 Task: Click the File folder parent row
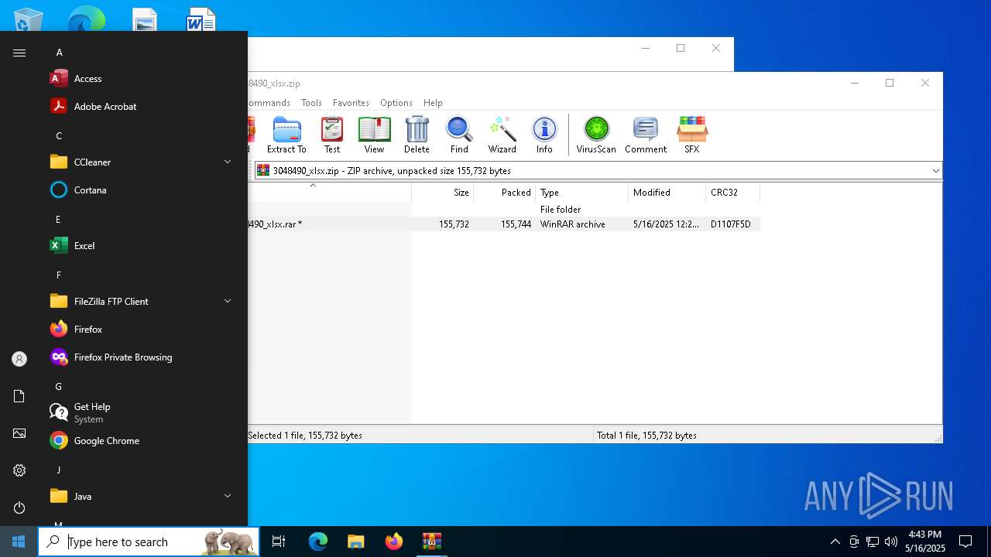503,210
